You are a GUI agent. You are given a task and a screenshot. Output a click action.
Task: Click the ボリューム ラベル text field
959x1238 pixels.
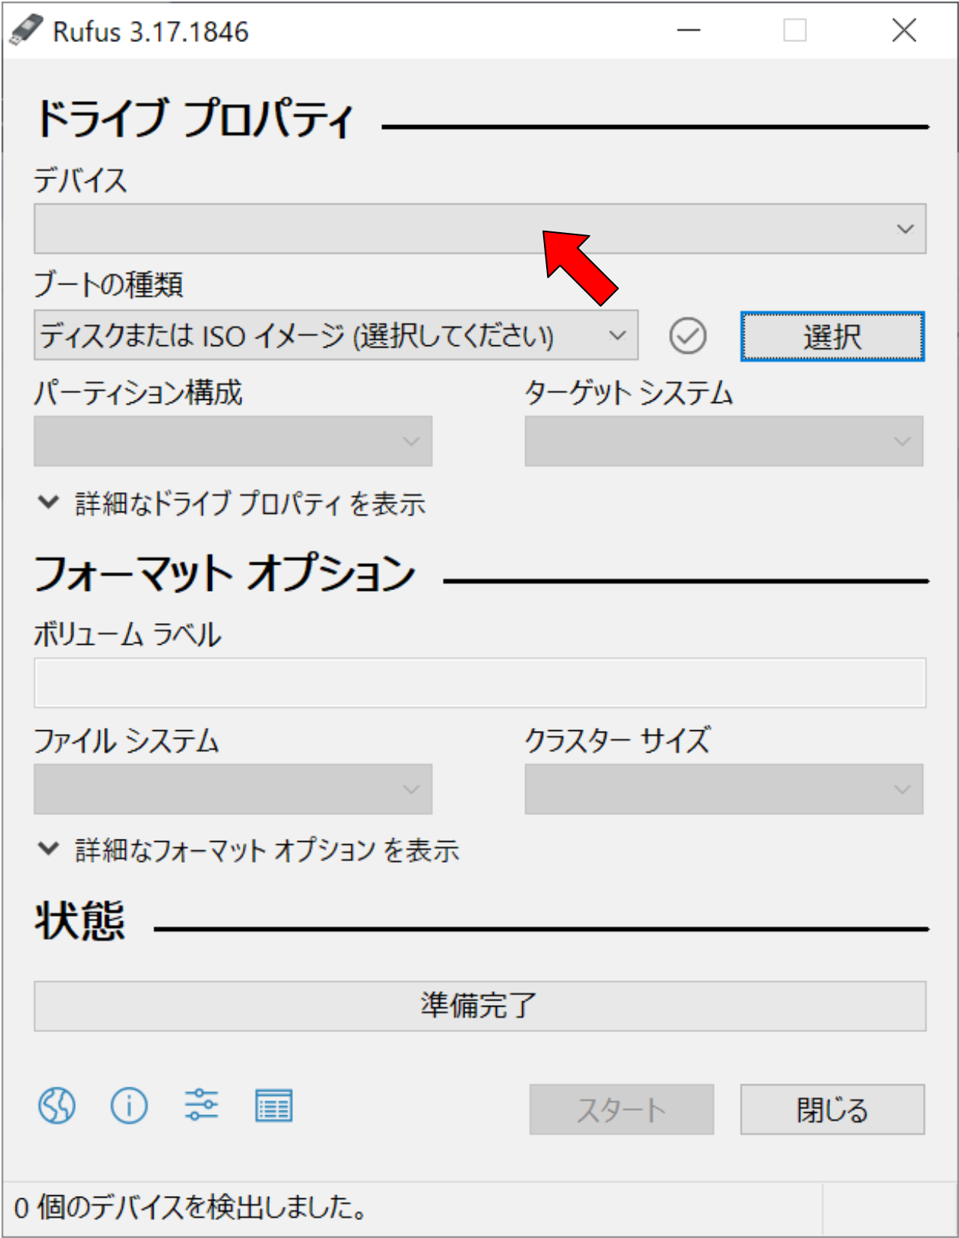tap(479, 683)
